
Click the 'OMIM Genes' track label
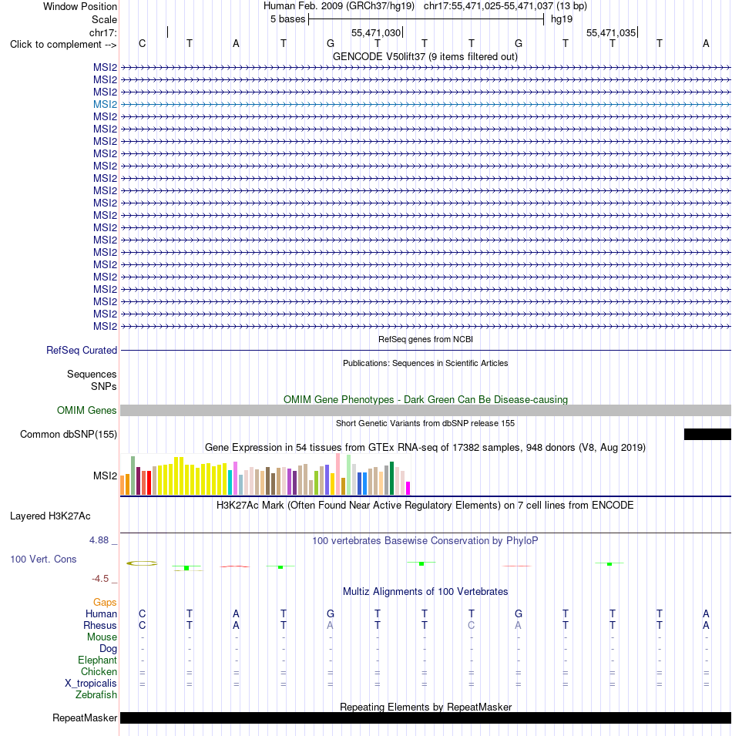point(86,410)
